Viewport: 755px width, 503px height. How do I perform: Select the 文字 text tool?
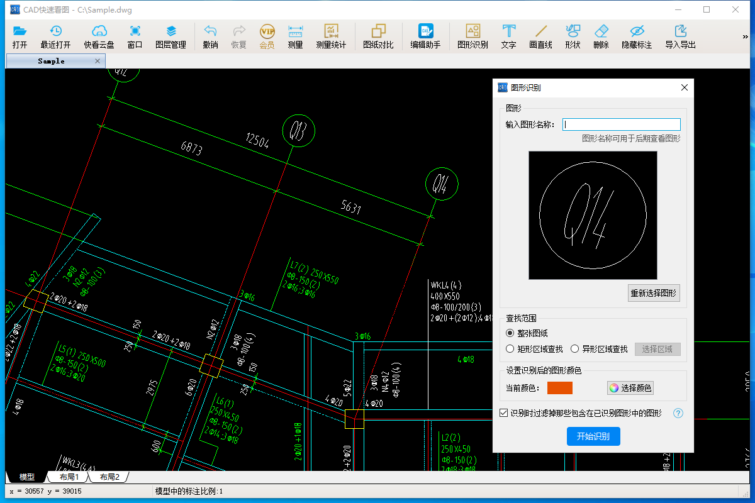[x=508, y=36]
